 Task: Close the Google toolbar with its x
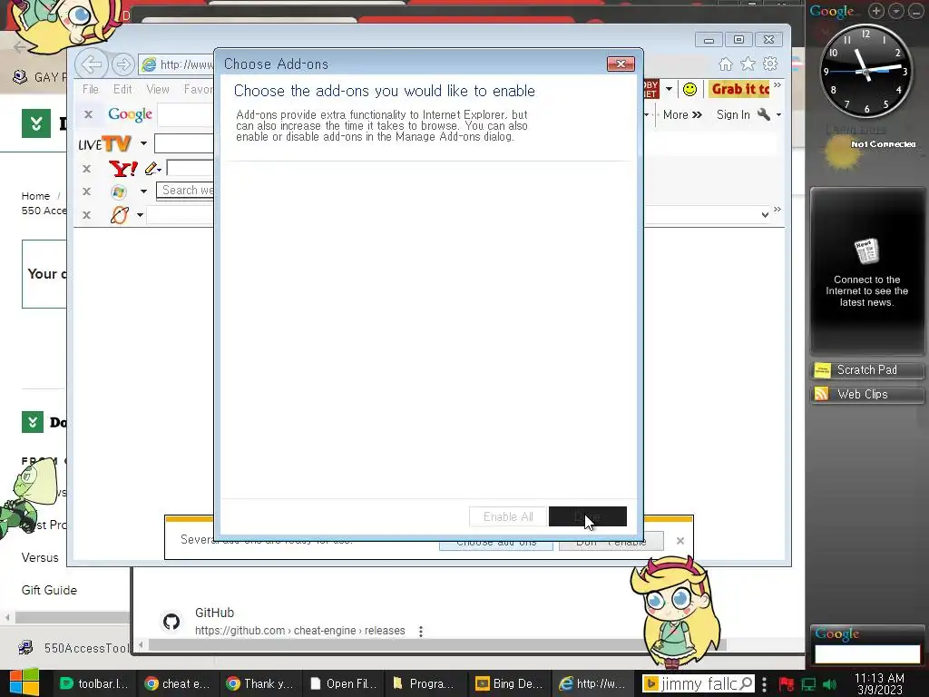[x=88, y=114]
